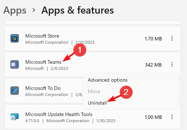Screen dimensions: 187x130
Task: Select Advanced options in the context menu
Action: coord(107,80)
